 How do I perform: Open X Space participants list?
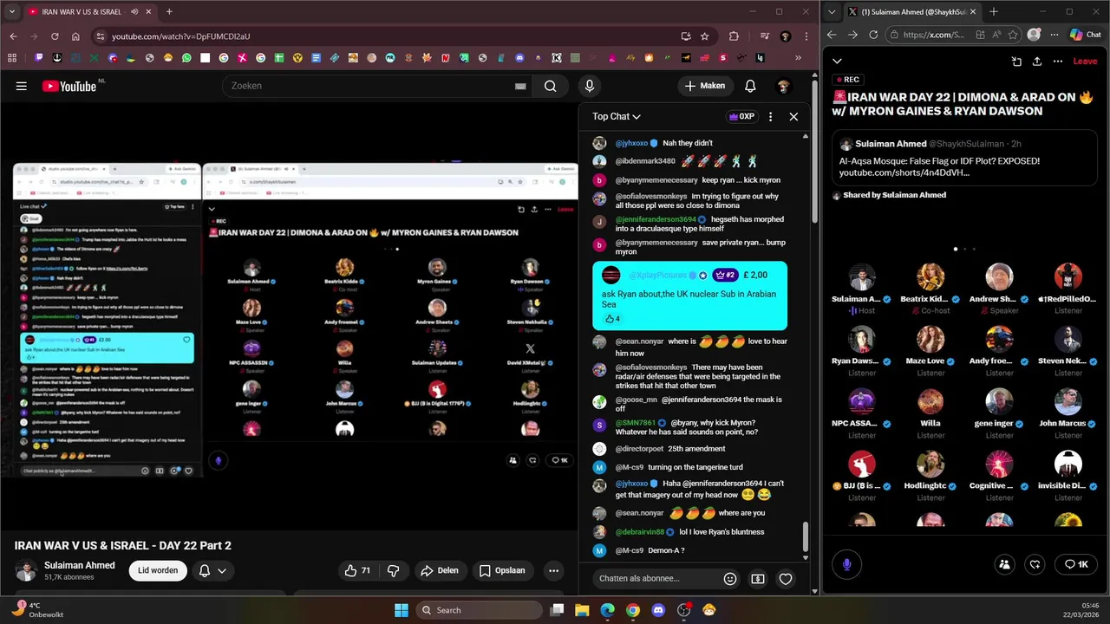[x=1004, y=564]
